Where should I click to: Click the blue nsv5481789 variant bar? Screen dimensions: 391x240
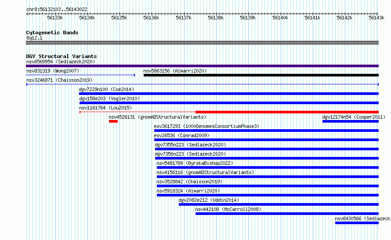[x=268, y=167]
